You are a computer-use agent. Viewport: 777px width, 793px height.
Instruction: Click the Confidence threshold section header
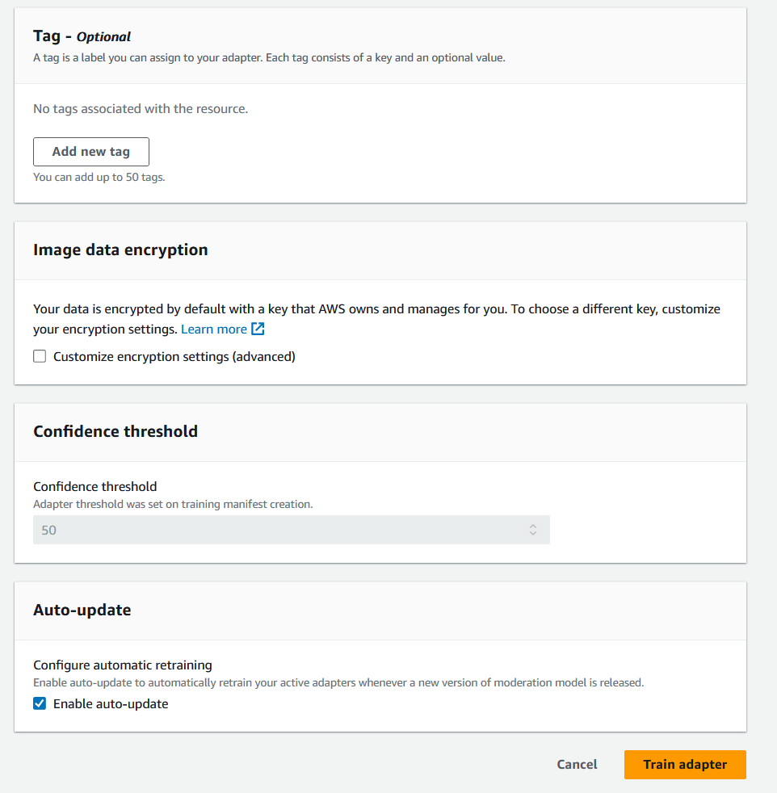pos(115,431)
